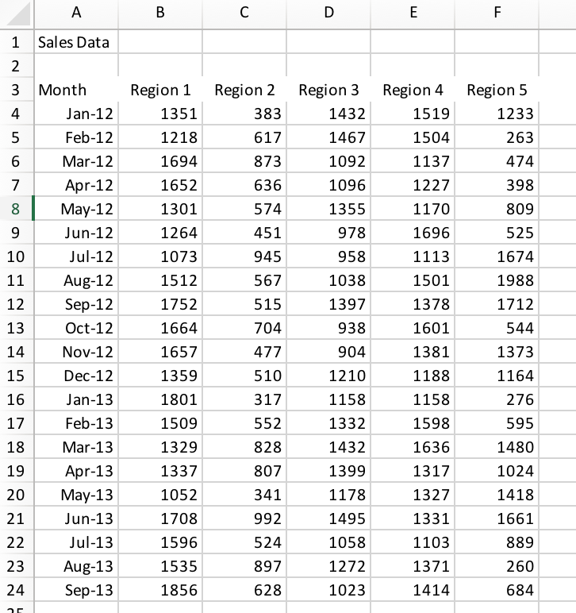Screen dimensions: 576x613
Task: Click the cell with value 1351
Action: 160,114
